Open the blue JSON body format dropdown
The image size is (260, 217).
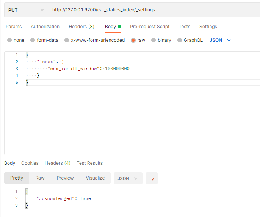point(220,40)
